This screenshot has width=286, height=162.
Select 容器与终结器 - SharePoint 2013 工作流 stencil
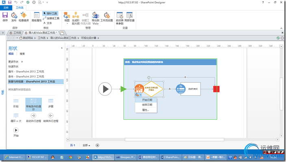tap(36, 81)
